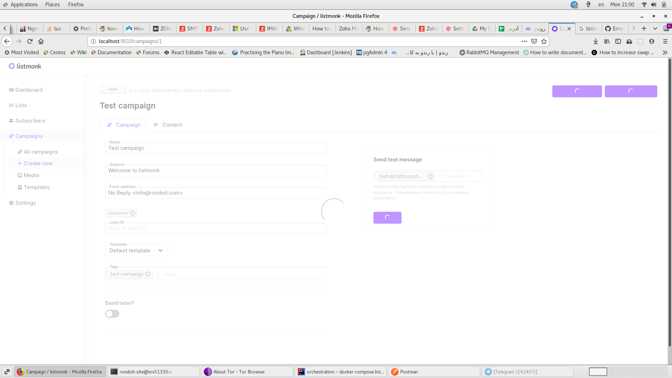The image size is (672, 378).
Task: Open the Templates section
Action: tap(36, 187)
